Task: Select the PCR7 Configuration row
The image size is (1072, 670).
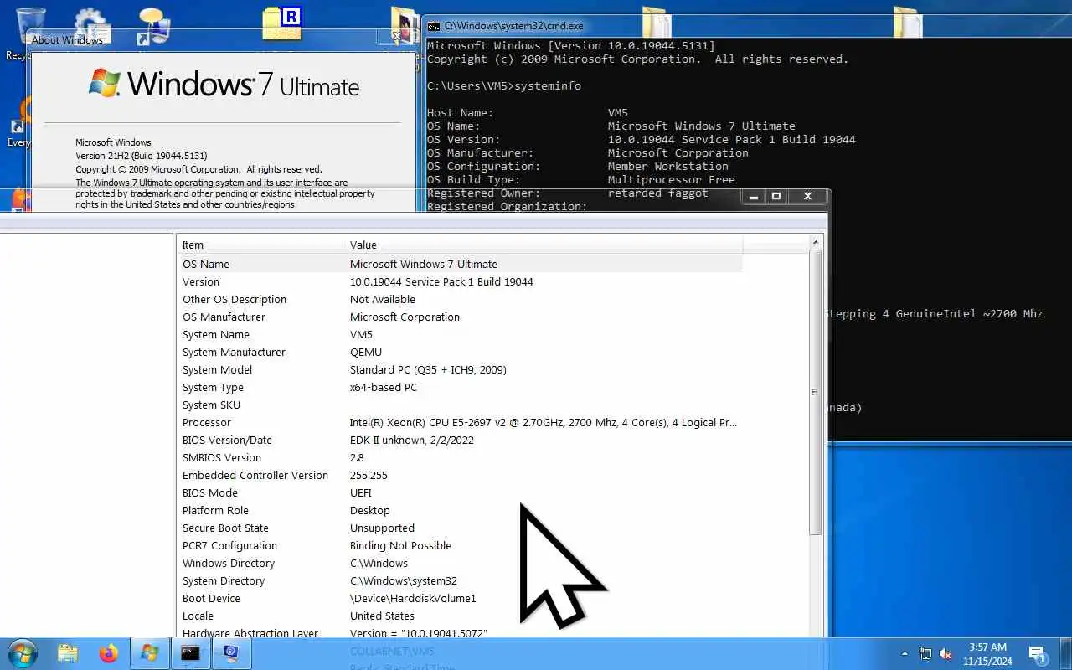Action: (x=460, y=545)
